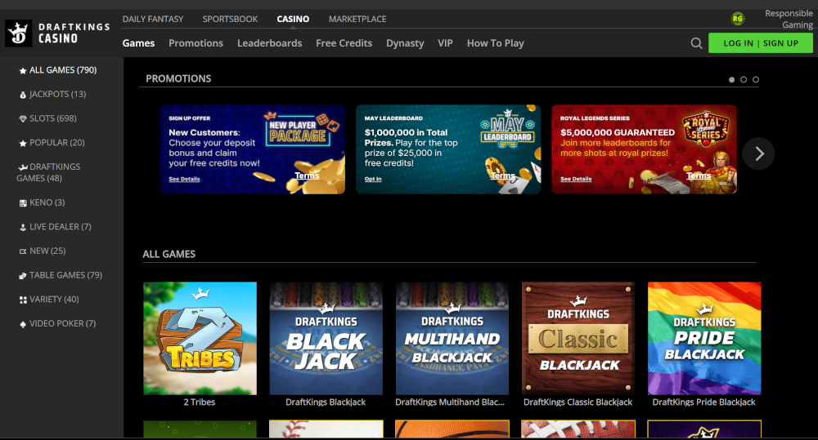Open the search magnifier icon

[696, 43]
